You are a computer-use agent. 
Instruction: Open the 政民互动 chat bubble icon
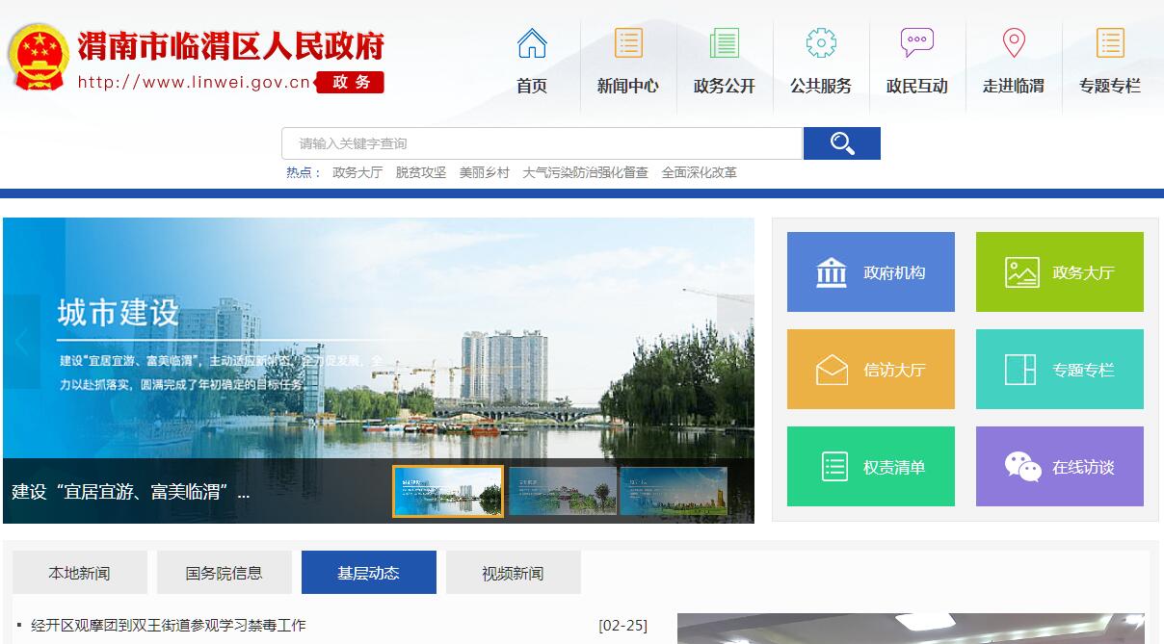click(916, 43)
